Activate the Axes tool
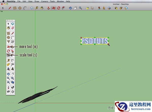Viewport: 152px width, 112px height. (x=8, y=69)
